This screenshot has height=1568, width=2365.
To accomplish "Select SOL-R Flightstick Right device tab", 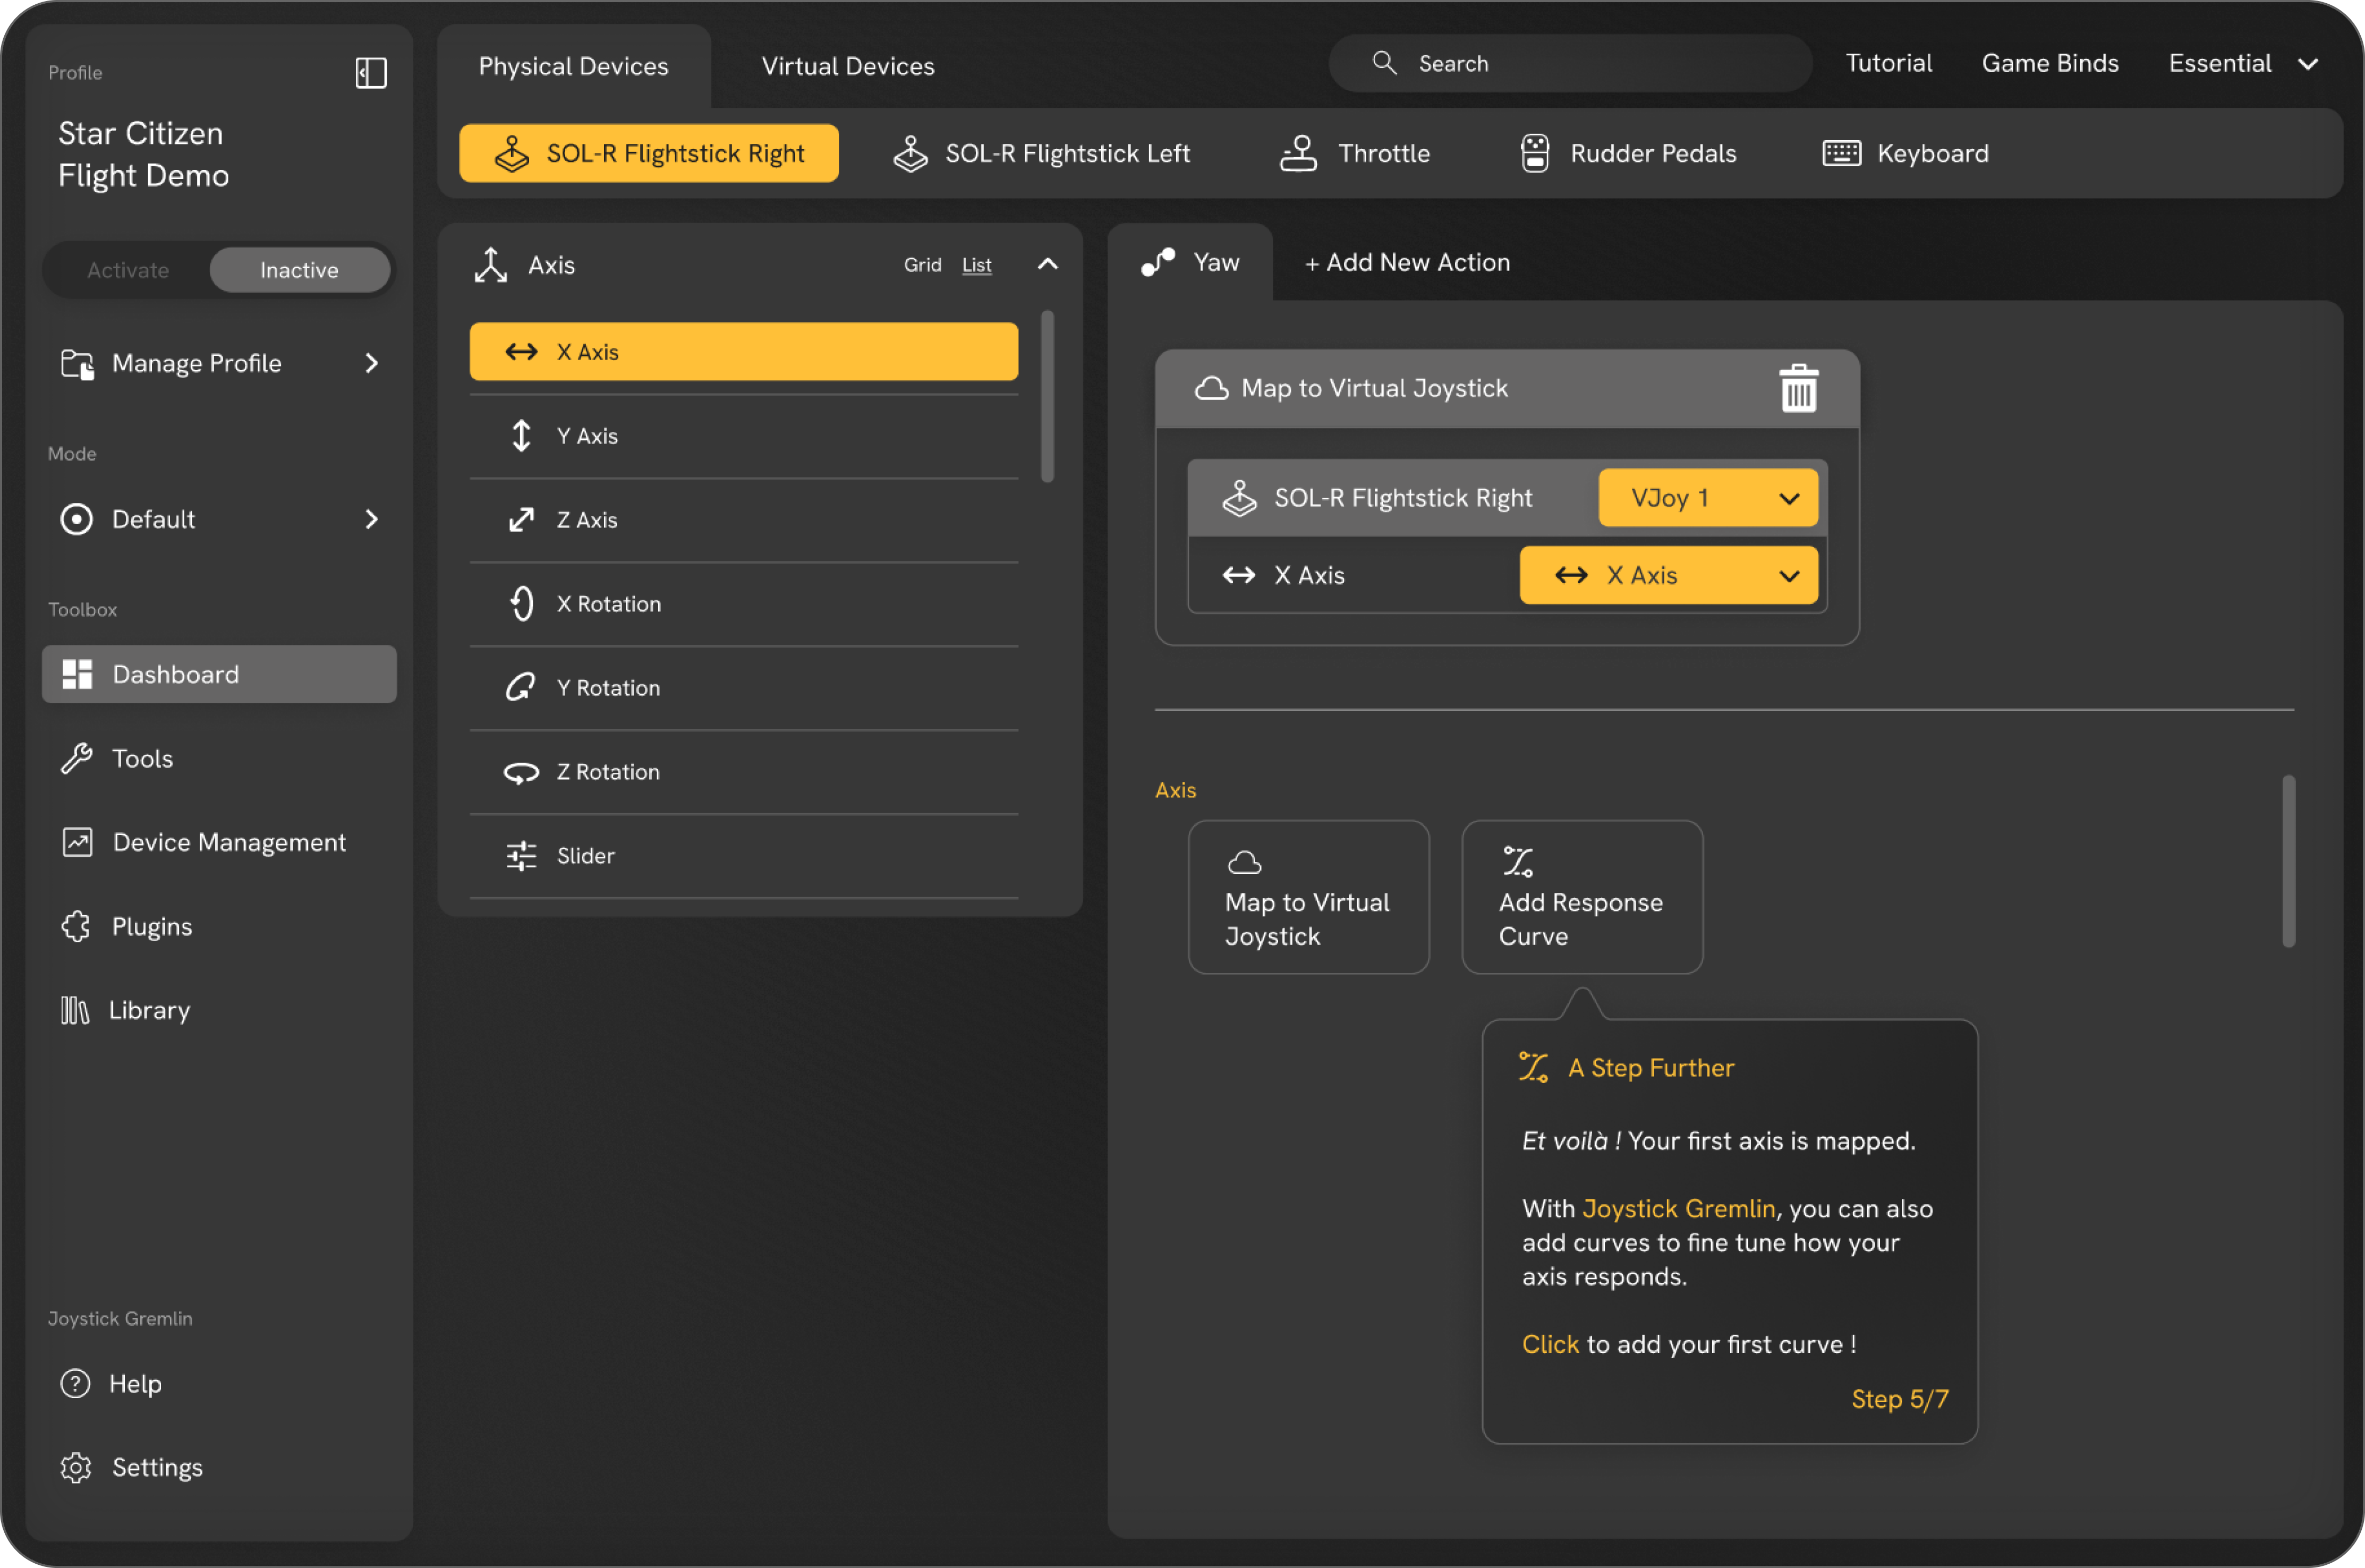I will tap(649, 153).
